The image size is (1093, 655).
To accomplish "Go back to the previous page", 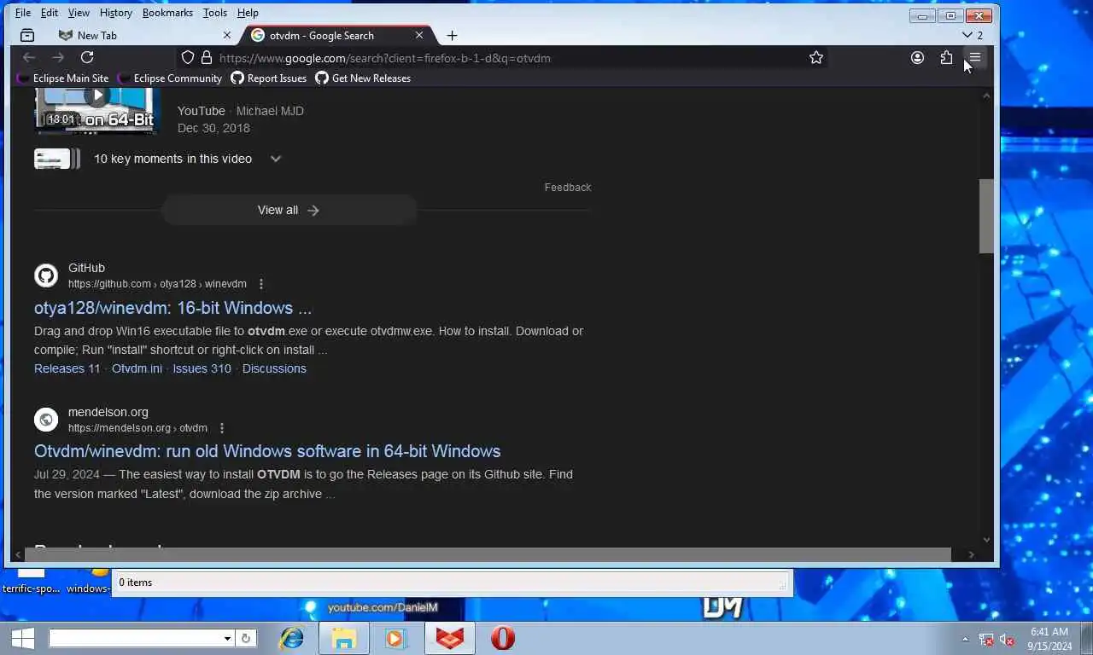I will [x=29, y=57].
